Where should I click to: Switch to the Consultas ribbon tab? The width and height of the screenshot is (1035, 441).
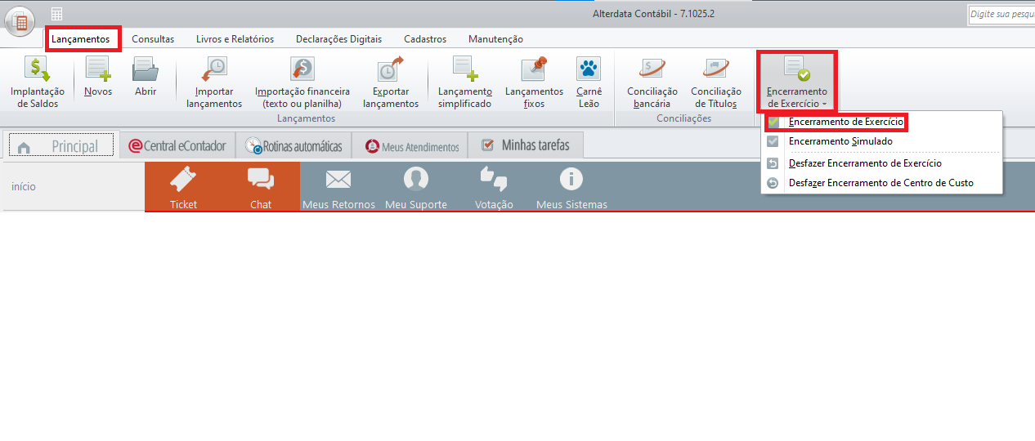click(x=153, y=39)
